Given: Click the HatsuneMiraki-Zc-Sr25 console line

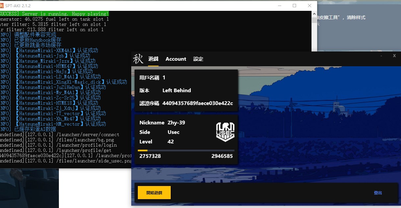Looking at the screenshot, I should [50, 98].
